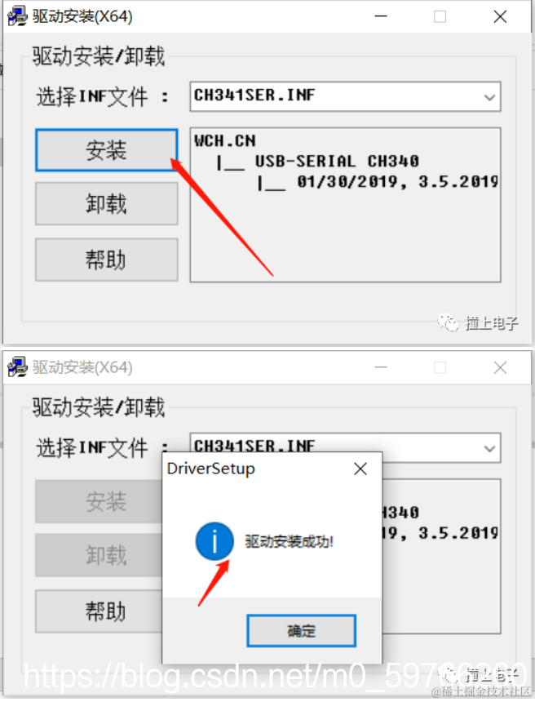Screen dimensions: 535x702
Task: Close the DriverSetup dialog with its X
Action: pos(360,469)
